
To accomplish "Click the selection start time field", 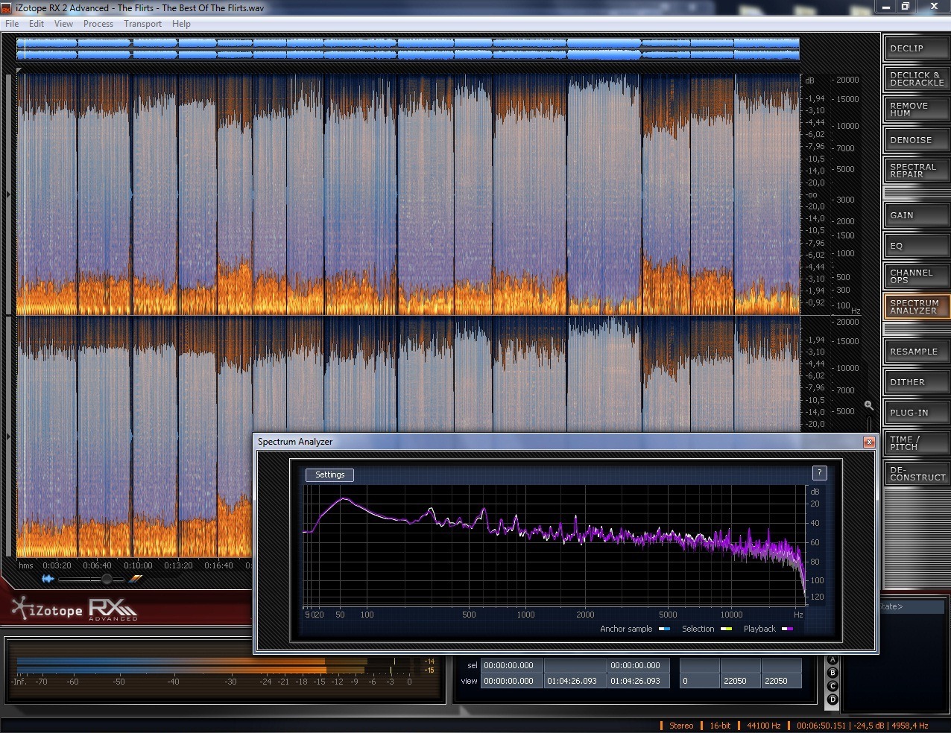I will tap(511, 665).
